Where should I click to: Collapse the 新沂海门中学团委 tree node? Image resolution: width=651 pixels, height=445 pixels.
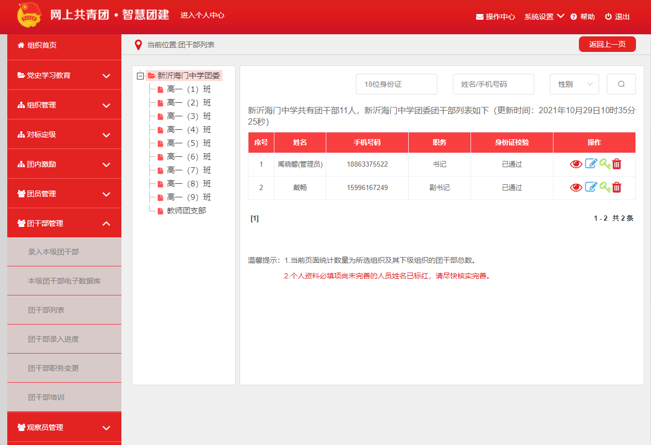[140, 76]
